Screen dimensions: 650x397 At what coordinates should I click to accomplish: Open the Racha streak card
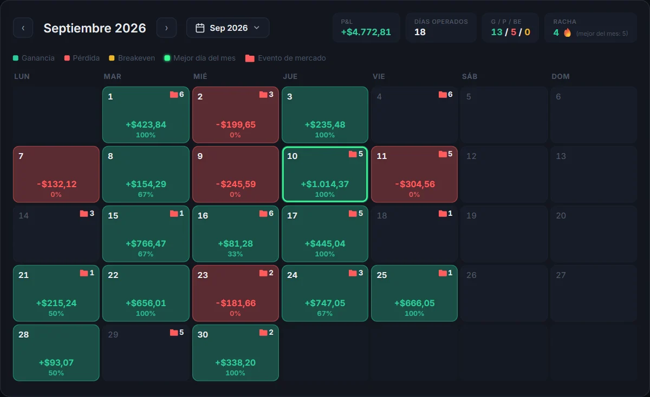coord(590,28)
